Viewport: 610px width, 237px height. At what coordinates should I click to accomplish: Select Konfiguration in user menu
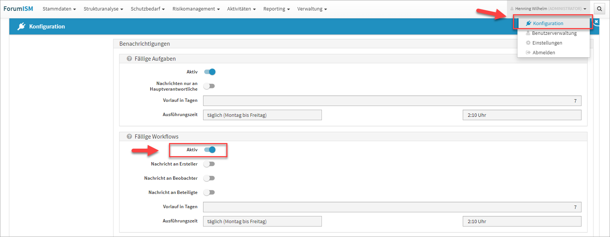click(x=548, y=23)
